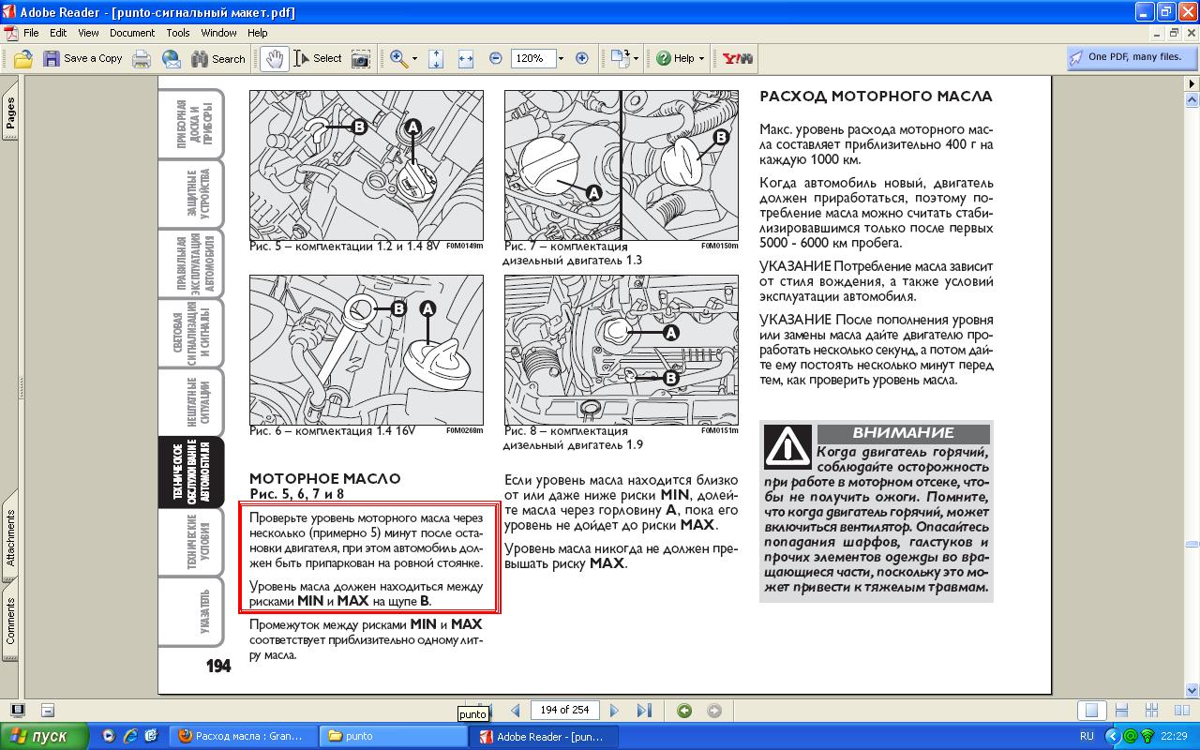Viewport: 1200px width, 750px height.
Task: Switch to Single Page layout view
Action: pos(1090,711)
